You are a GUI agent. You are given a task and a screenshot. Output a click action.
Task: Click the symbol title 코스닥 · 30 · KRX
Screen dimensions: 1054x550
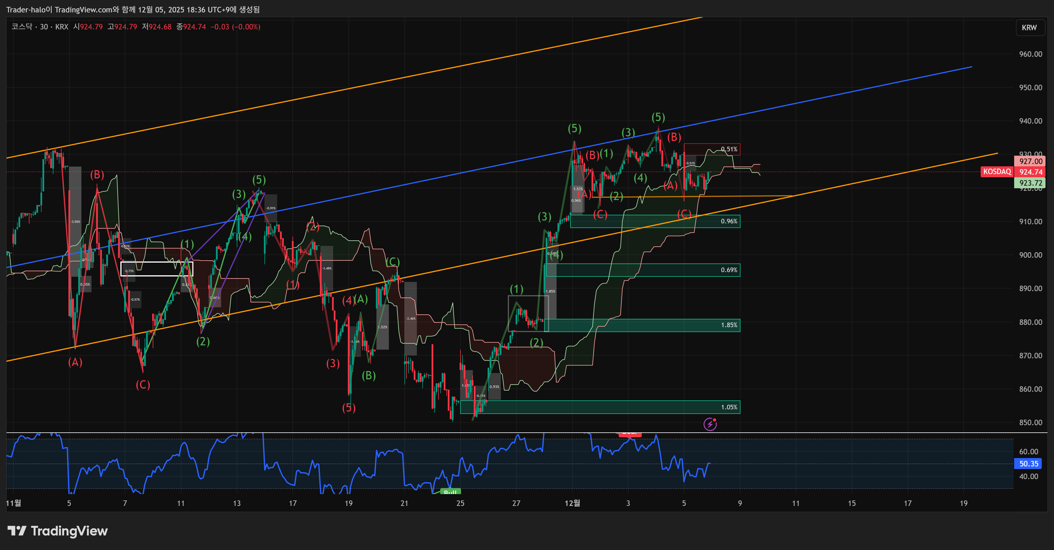coord(40,27)
